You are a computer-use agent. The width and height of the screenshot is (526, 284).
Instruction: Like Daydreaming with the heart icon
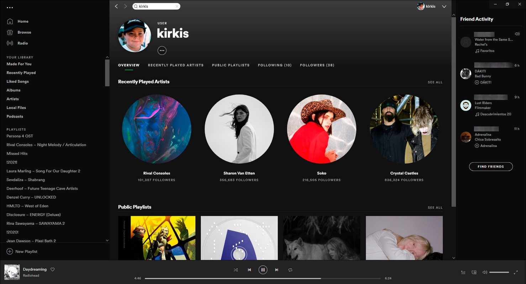click(53, 270)
